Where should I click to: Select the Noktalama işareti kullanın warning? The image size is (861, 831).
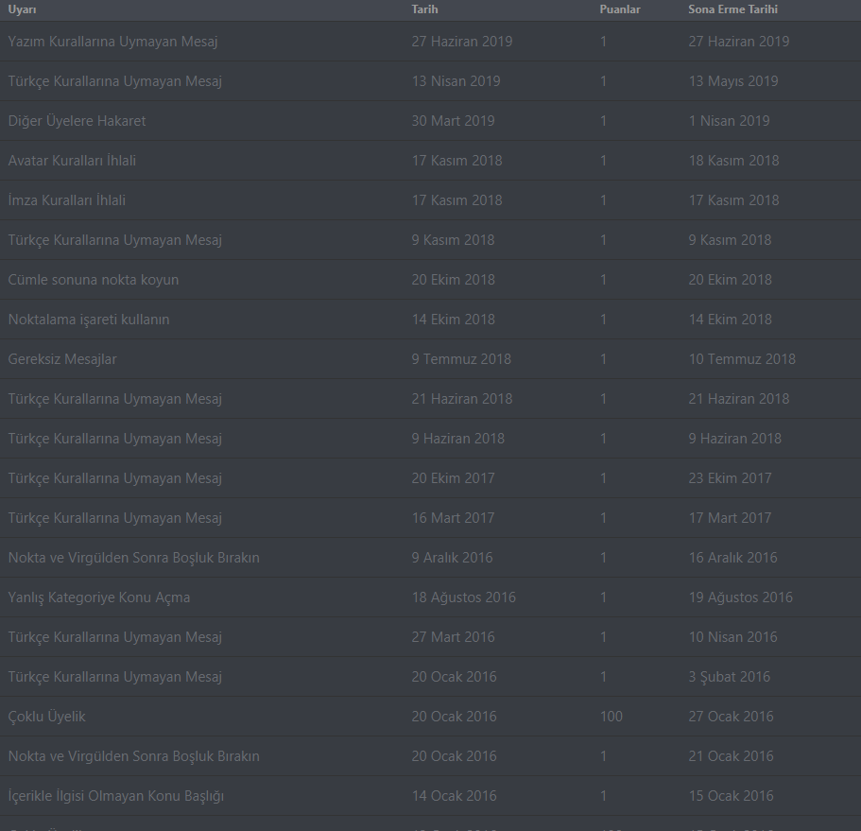(89, 320)
